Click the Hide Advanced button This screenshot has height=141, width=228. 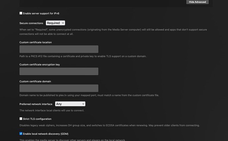(x=197, y=2)
